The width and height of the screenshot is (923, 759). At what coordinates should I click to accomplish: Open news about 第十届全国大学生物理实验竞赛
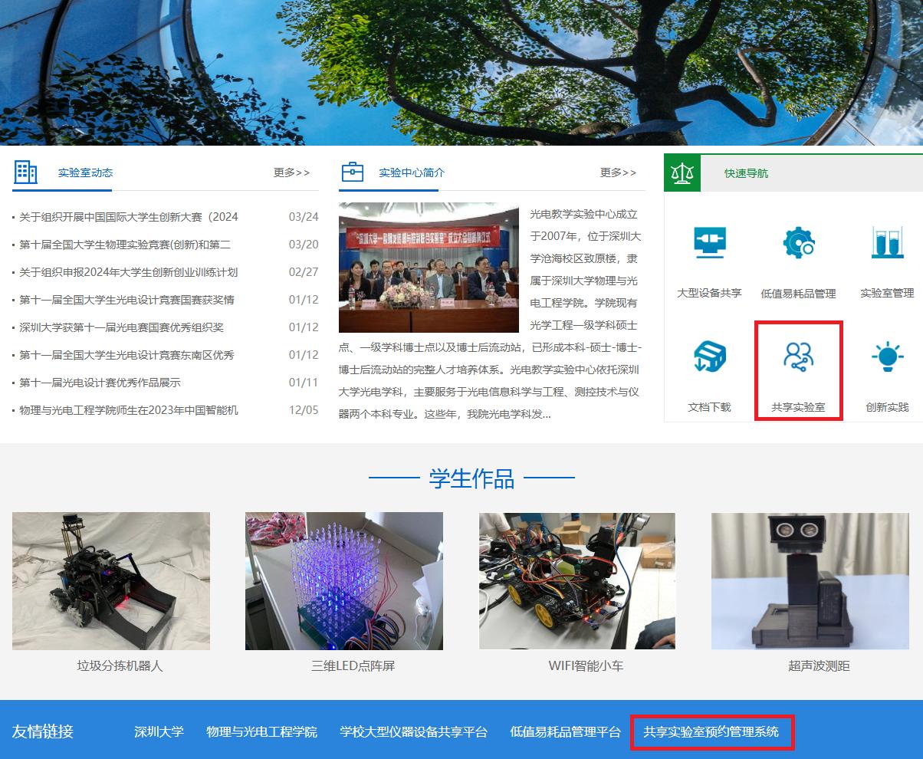[x=125, y=245]
